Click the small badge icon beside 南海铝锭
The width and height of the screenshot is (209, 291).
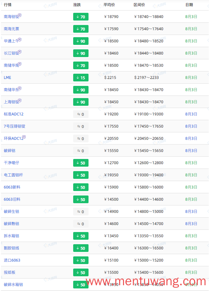tap(19, 15)
